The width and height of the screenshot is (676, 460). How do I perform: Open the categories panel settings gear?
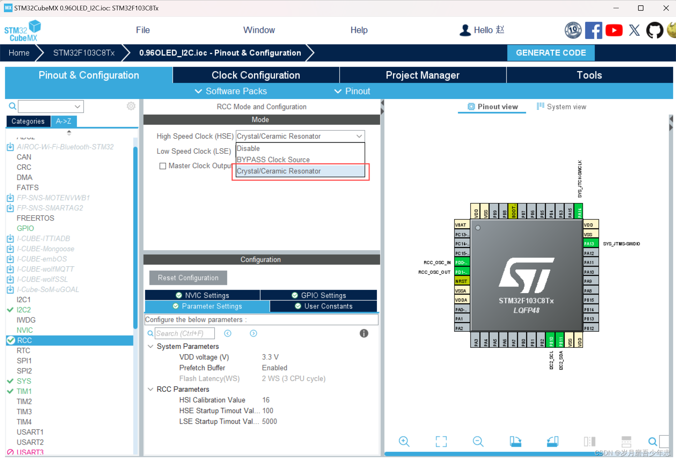point(131,106)
